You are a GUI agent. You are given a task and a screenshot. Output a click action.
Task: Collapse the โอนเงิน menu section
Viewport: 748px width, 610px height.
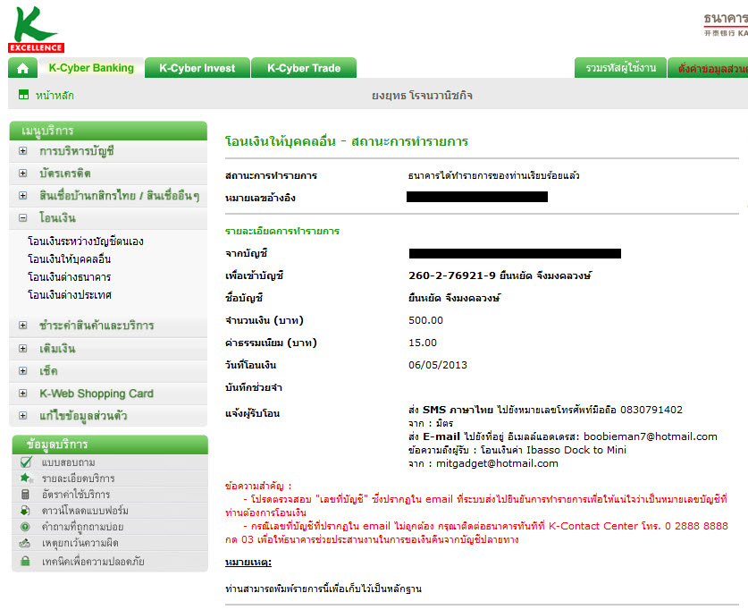click(22, 218)
